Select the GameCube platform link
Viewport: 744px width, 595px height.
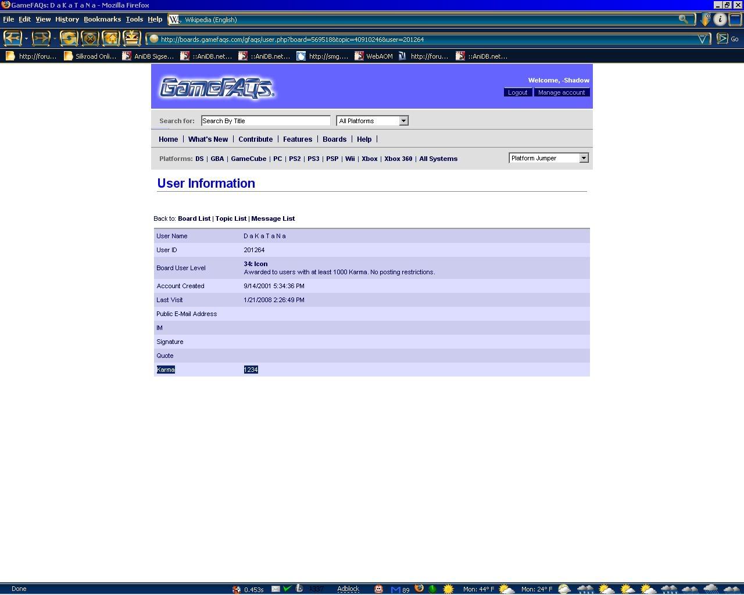249,159
